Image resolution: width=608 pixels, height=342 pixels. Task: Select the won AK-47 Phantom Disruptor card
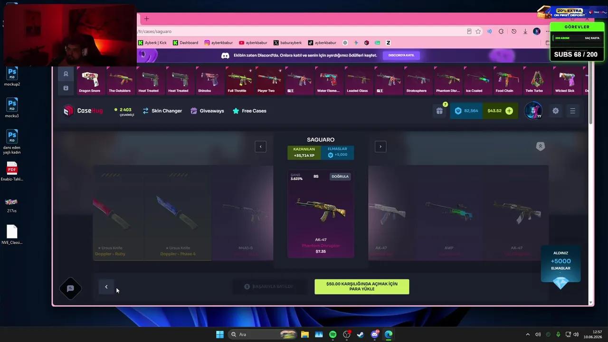point(321,214)
